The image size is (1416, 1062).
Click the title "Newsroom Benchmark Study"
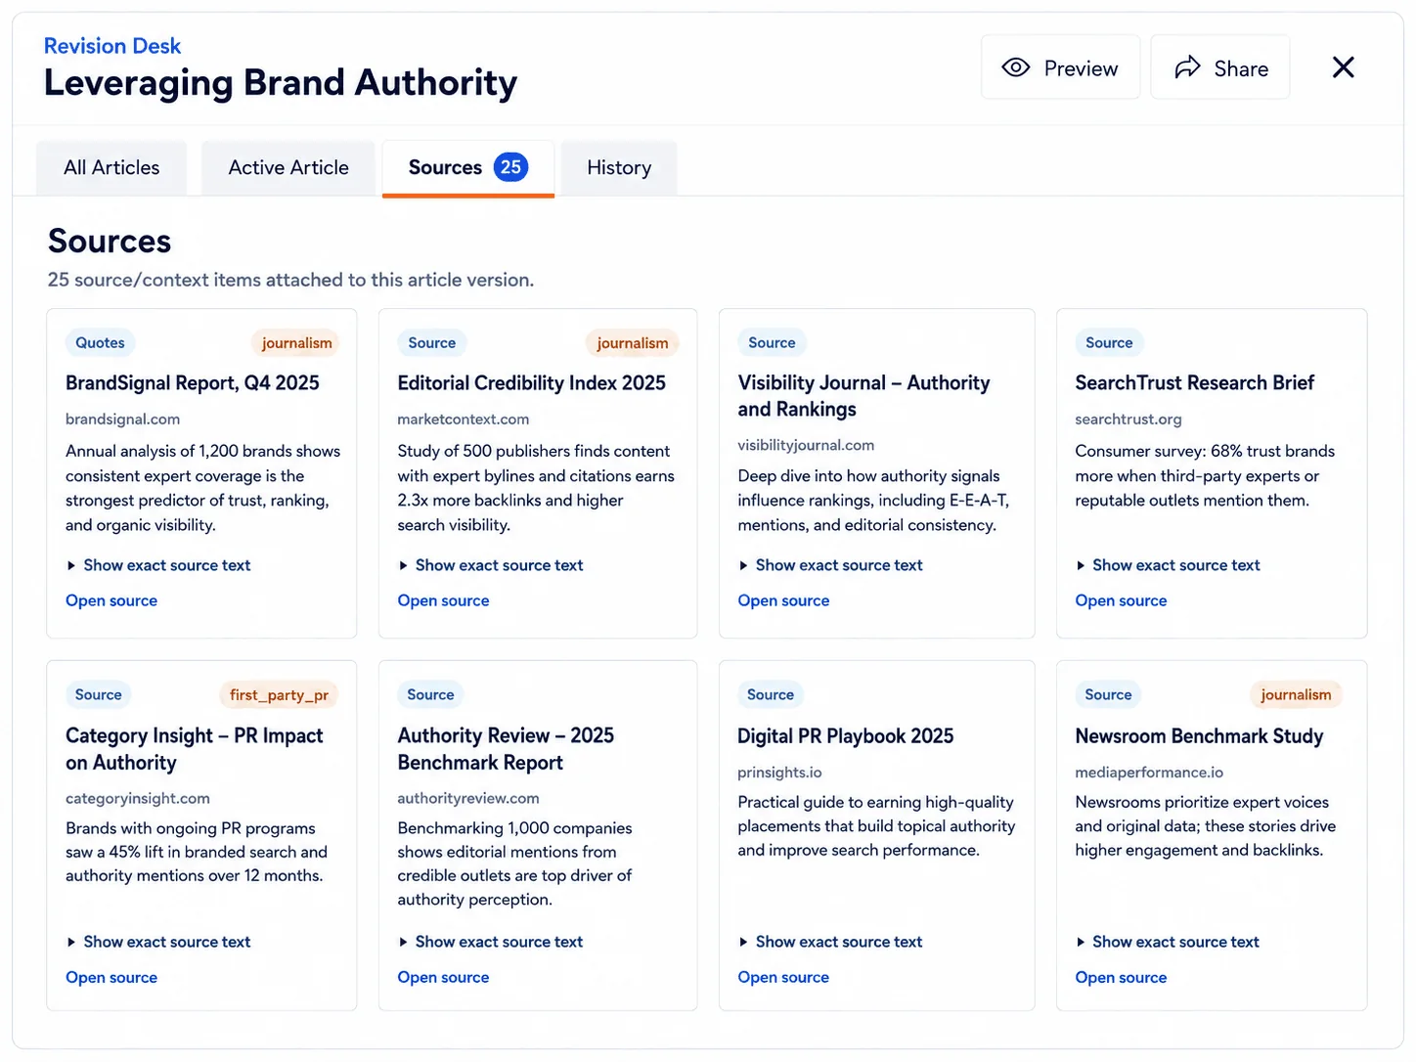click(1199, 736)
